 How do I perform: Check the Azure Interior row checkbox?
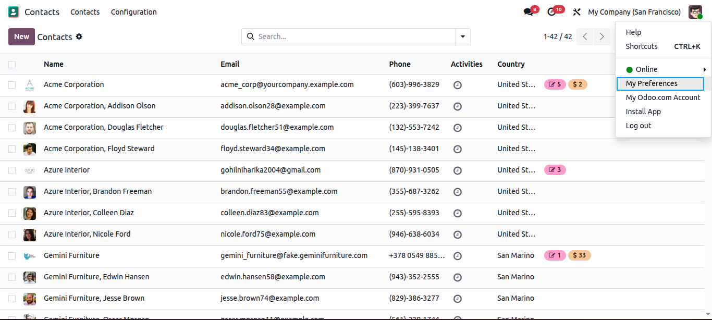pyautogui.click(x=12, y=170)
